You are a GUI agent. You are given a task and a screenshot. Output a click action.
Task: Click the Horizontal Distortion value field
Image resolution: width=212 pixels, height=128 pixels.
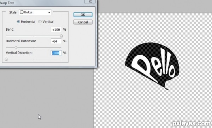point(56,41)
